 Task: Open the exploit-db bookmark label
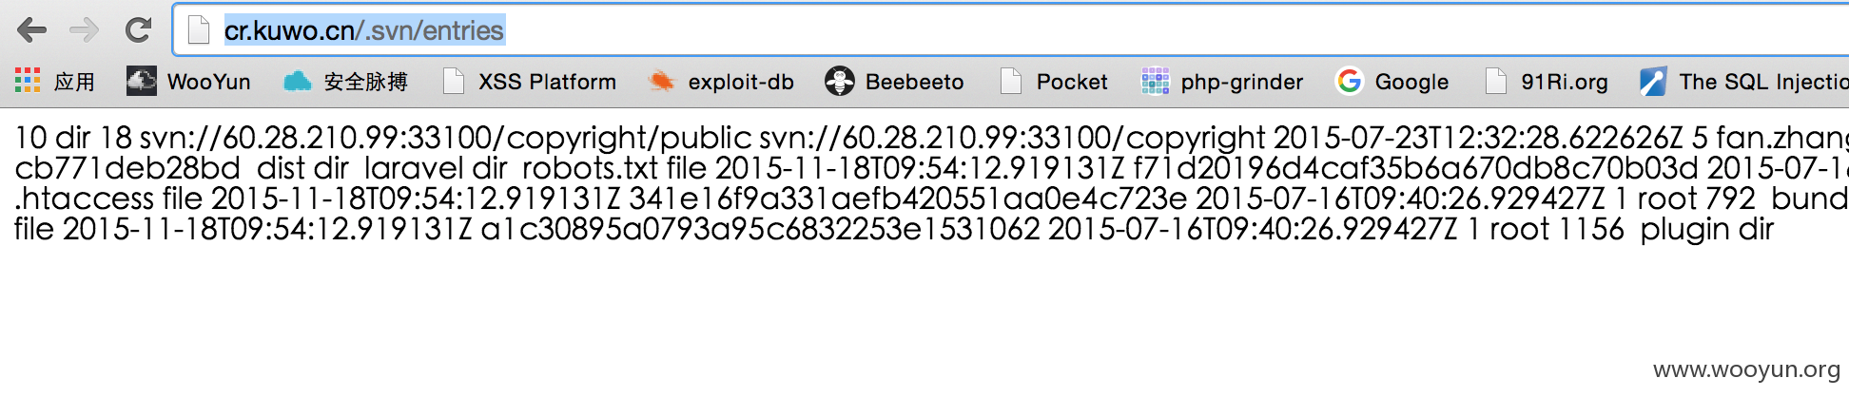(x=741, y=82)
